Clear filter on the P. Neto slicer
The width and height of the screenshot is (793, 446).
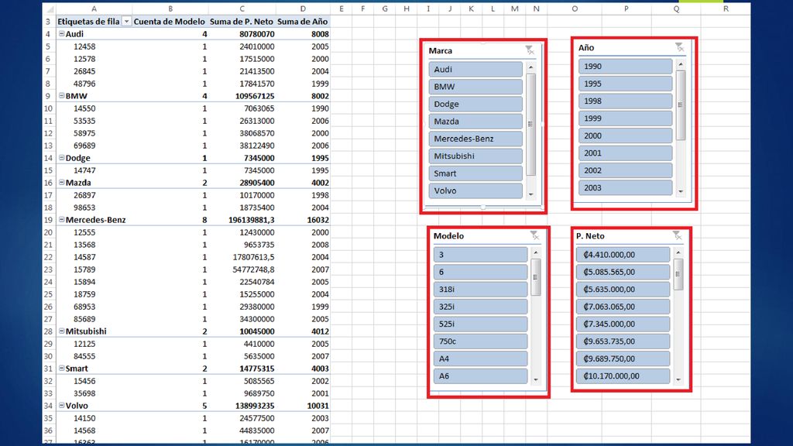pyautogui.click(x=677, y=235)
